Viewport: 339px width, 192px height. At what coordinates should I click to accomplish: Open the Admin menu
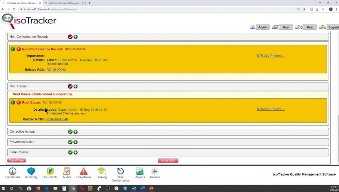click(263, 27)
